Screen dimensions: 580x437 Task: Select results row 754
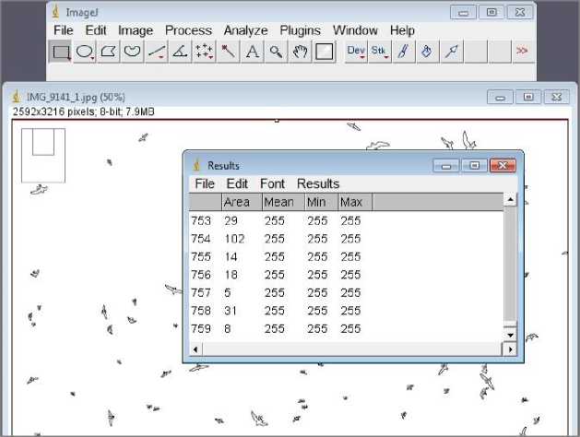[x=346, y=239]
